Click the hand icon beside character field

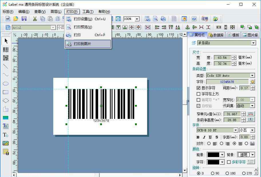[x=252, y=82]
